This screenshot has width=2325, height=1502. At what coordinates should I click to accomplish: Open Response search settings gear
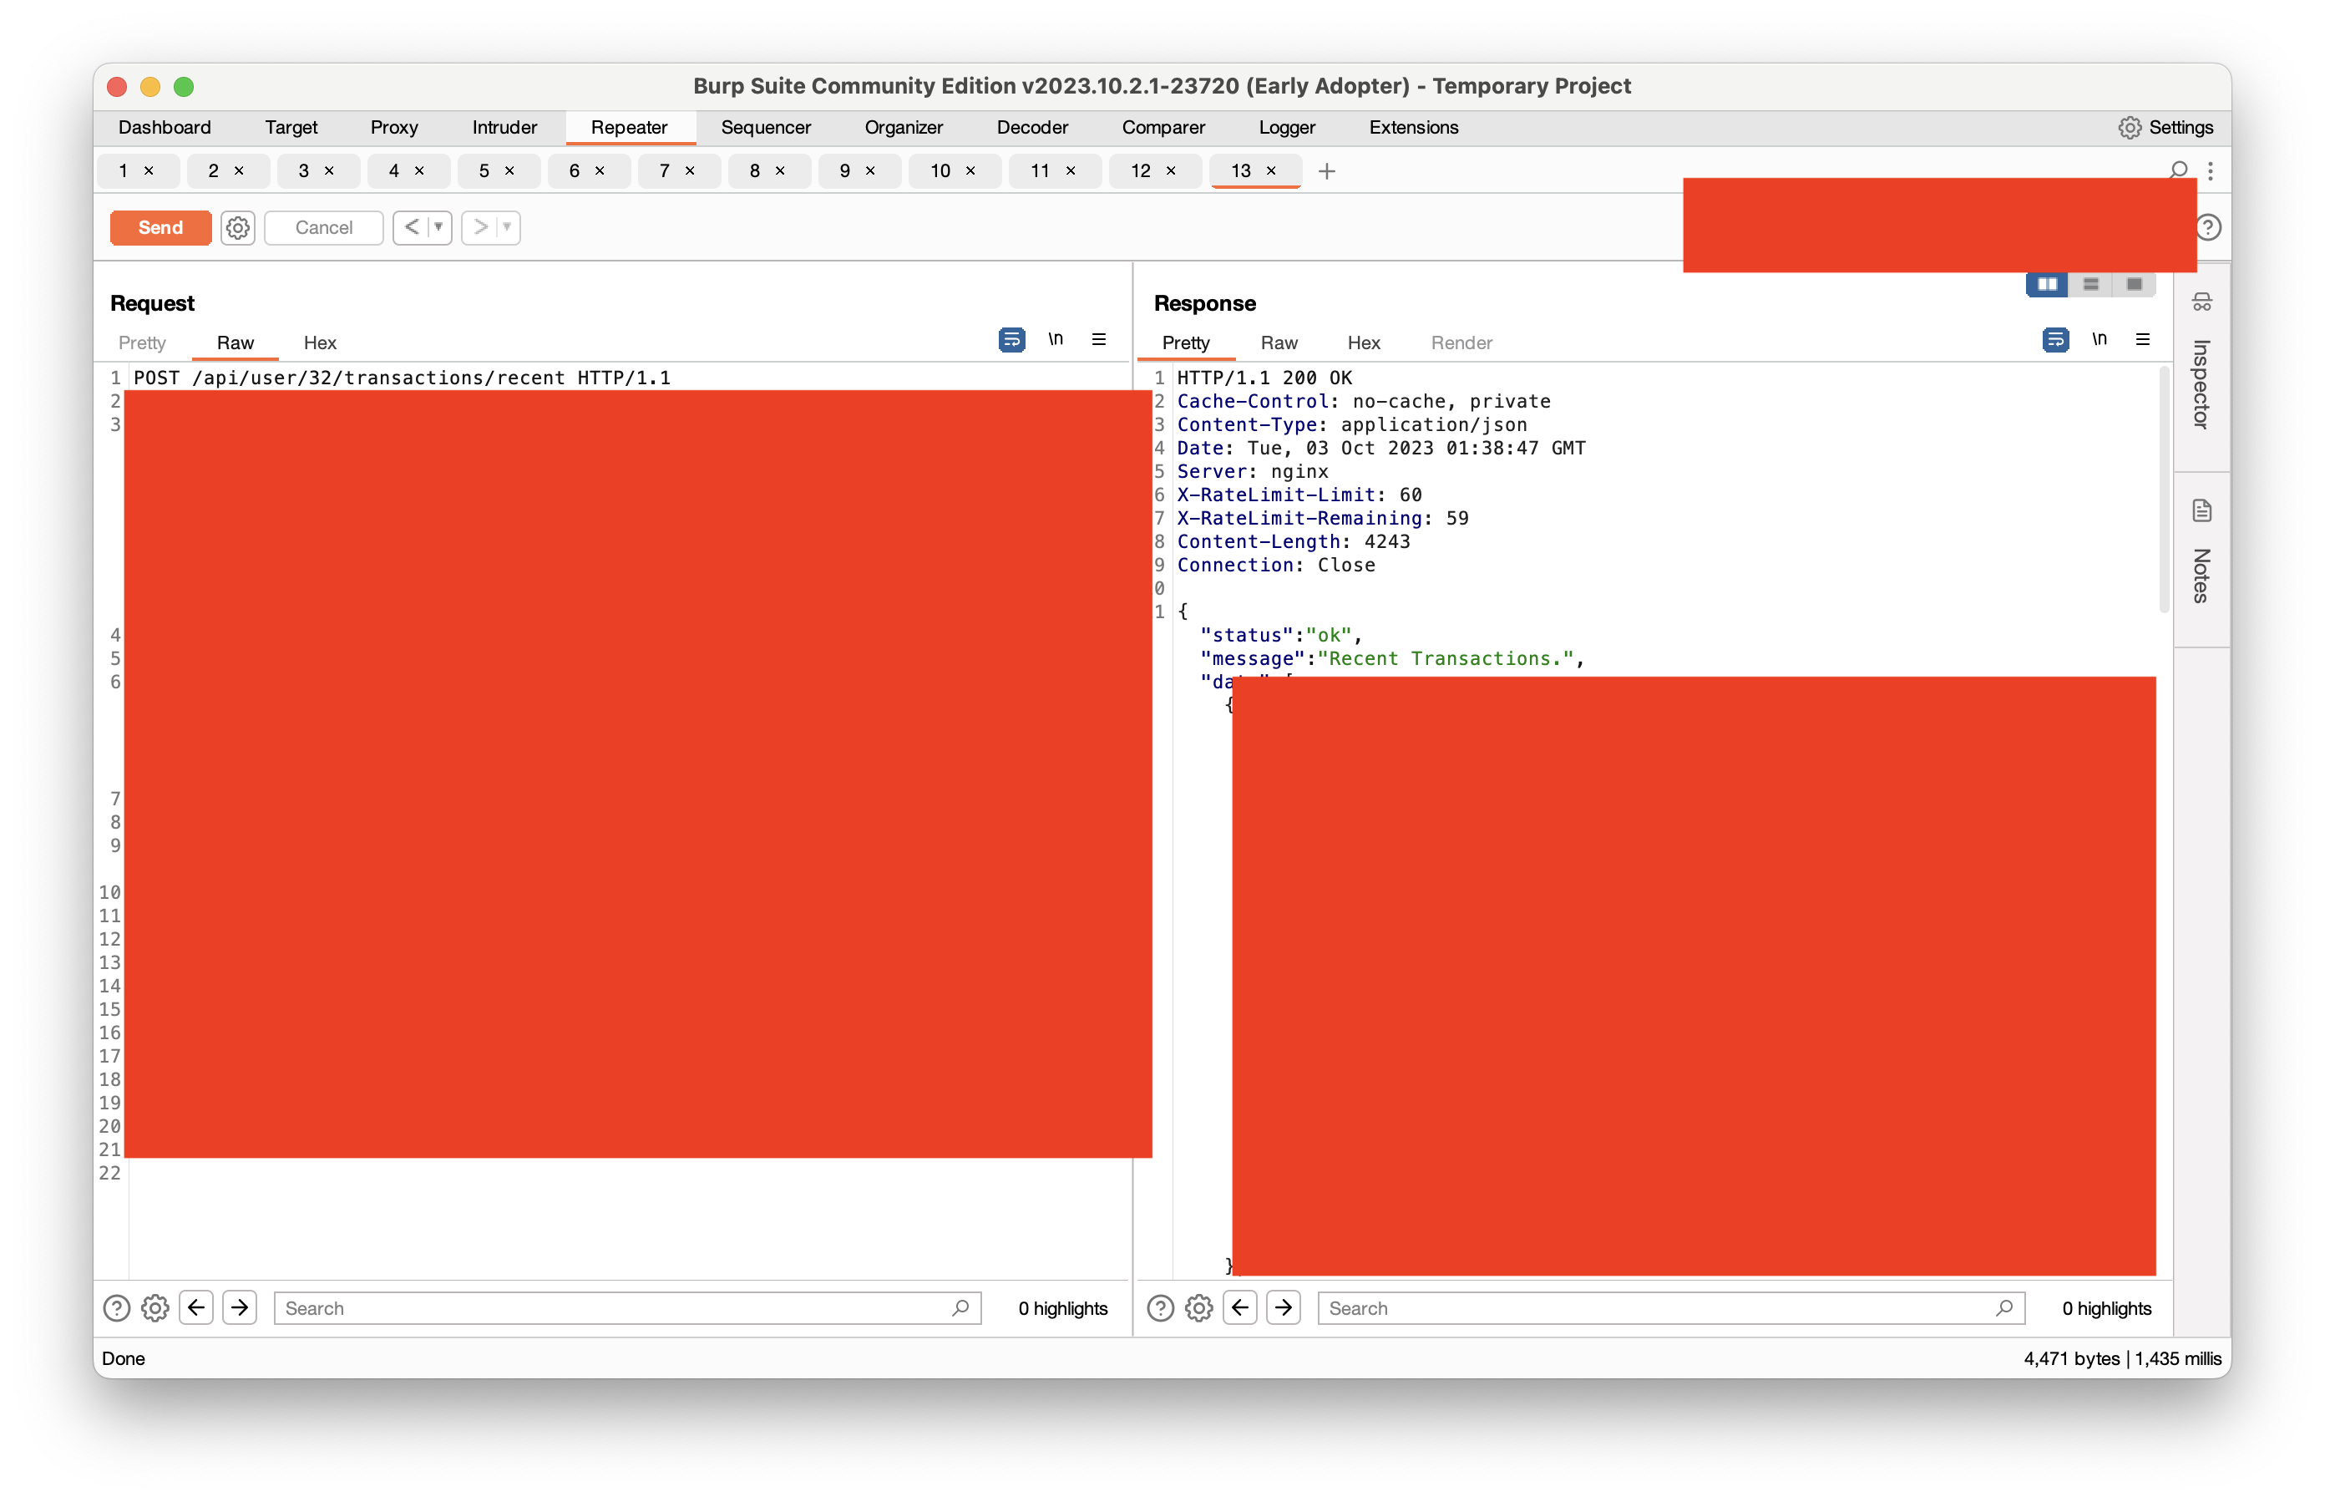1198,1308
